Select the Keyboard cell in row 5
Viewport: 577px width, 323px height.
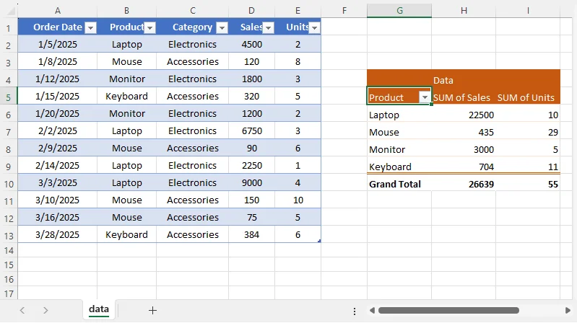[126, 97]
